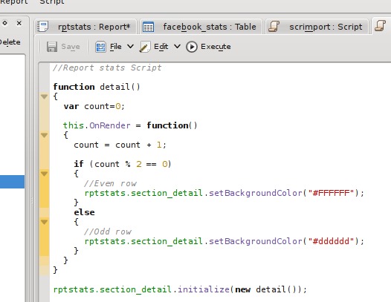Screen dimensions: 391x302
Task: Collapse the OnRender function fold marker
Action: point(44,135)
